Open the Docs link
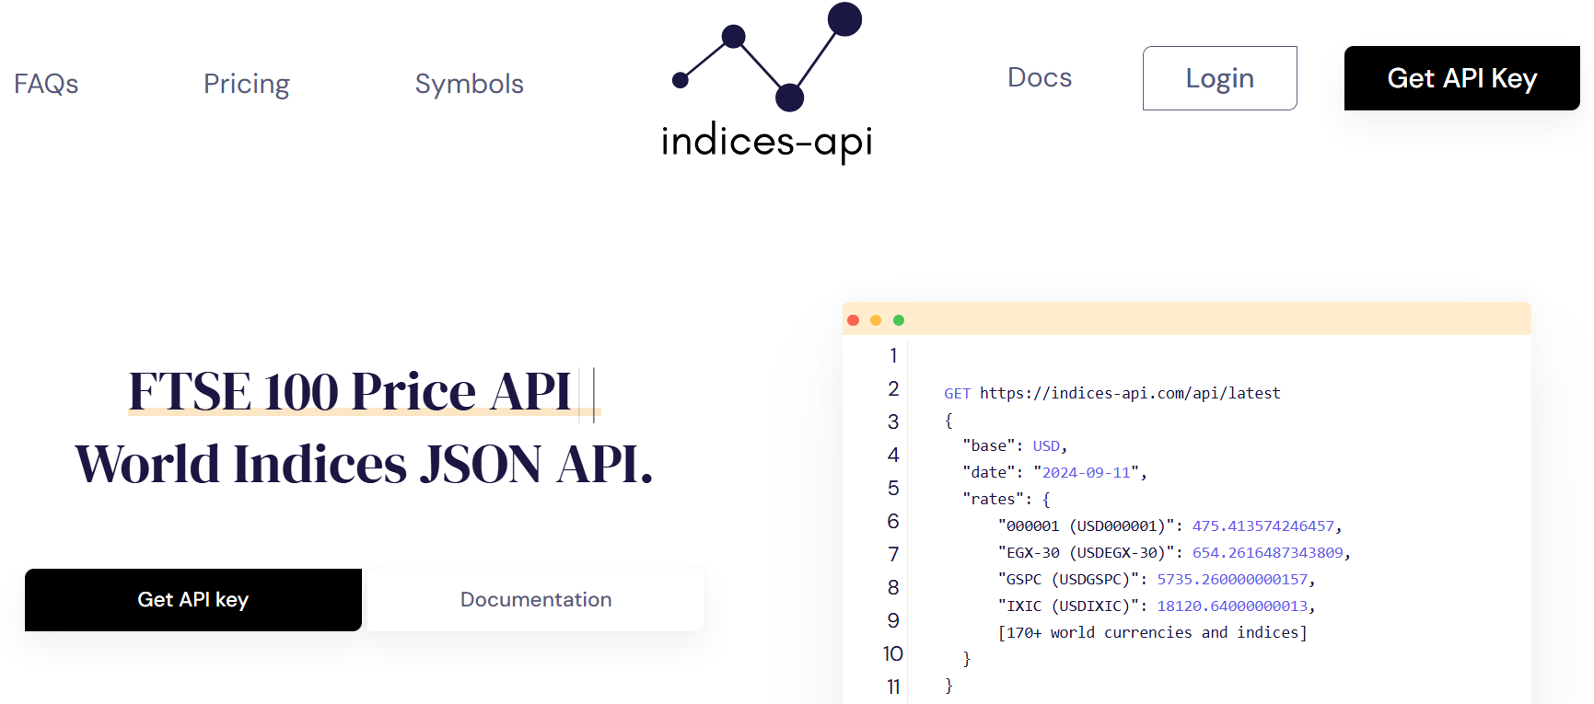 point(1040,77)
